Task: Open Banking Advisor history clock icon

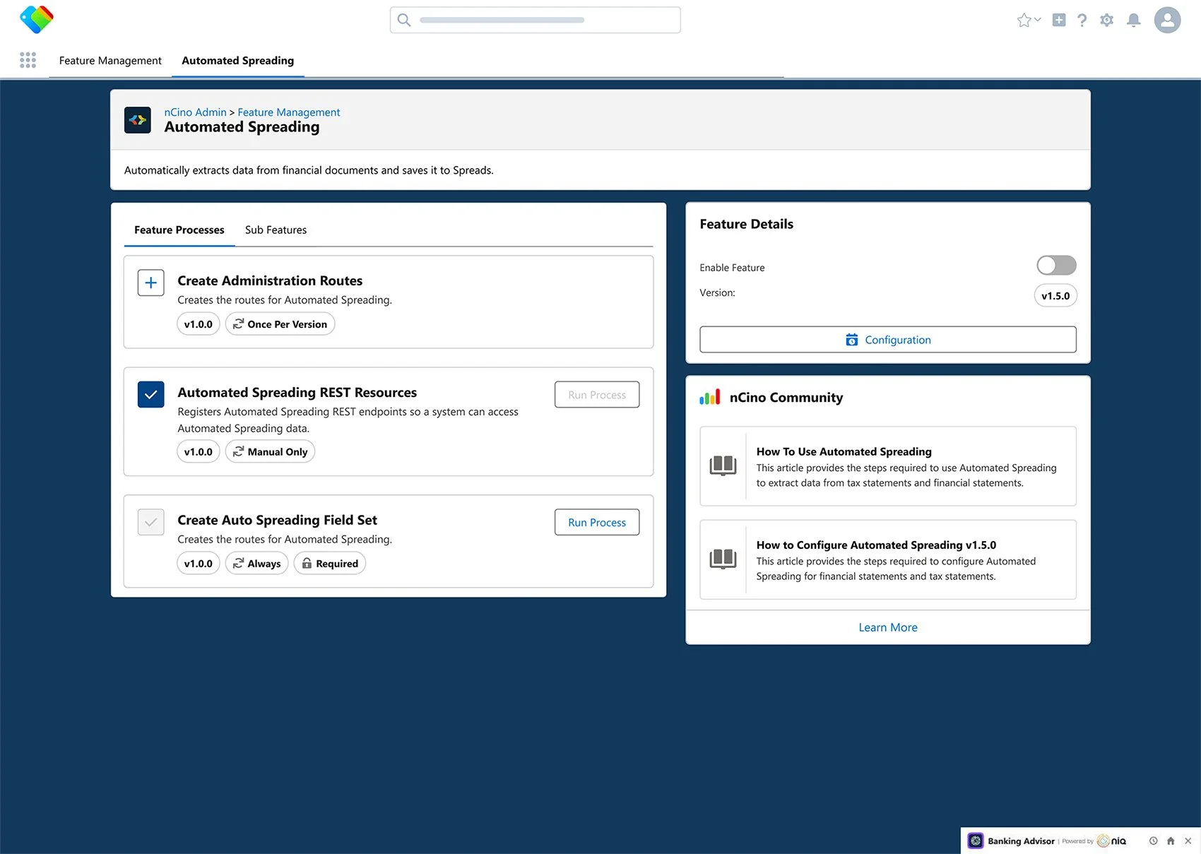Action: [x=1153, y=841]
